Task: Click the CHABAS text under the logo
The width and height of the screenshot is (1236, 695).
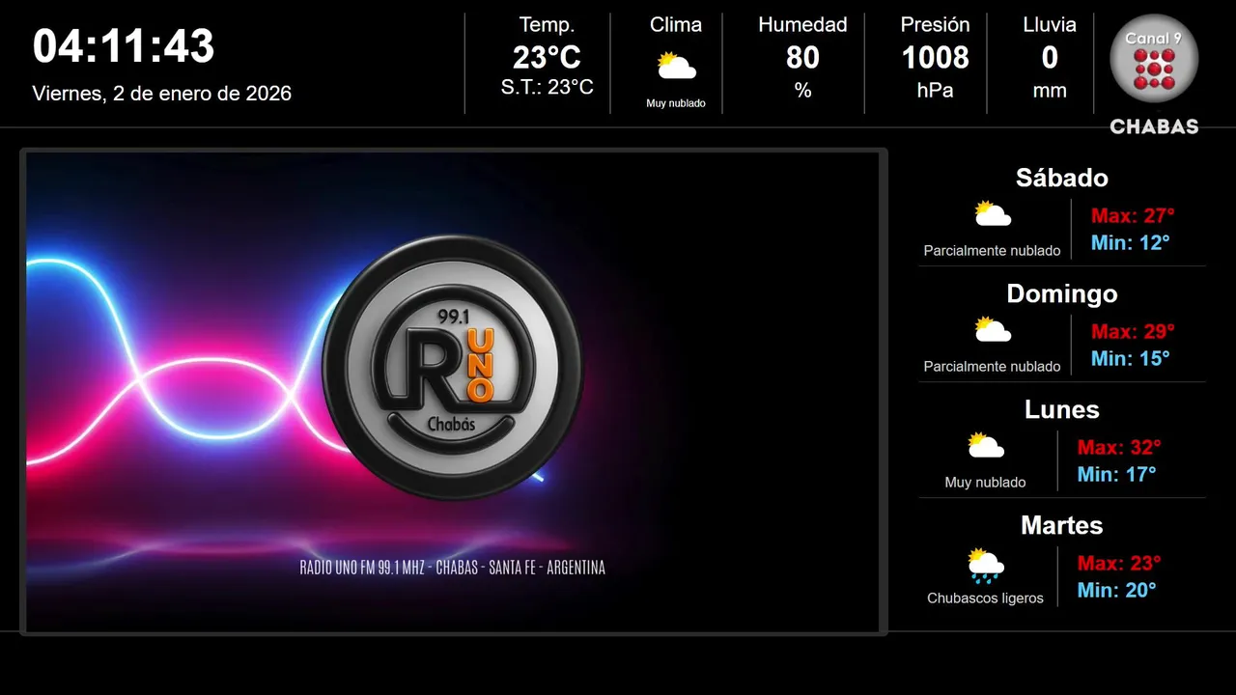Action: pos(1154,126)
